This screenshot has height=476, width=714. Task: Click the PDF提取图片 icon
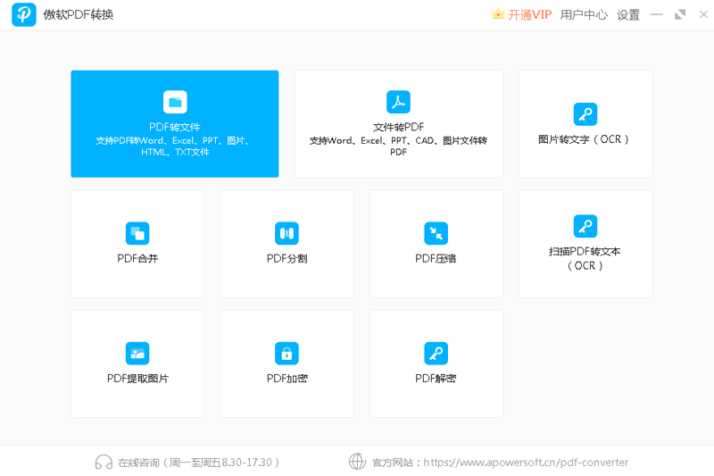(x=137, y=354)
